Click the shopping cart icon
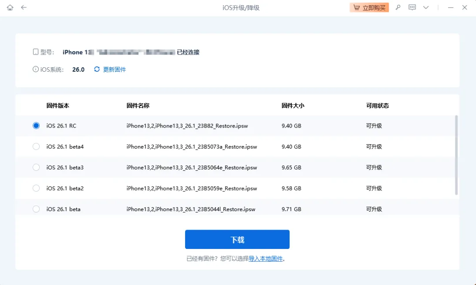 click(x=357, y=7)
